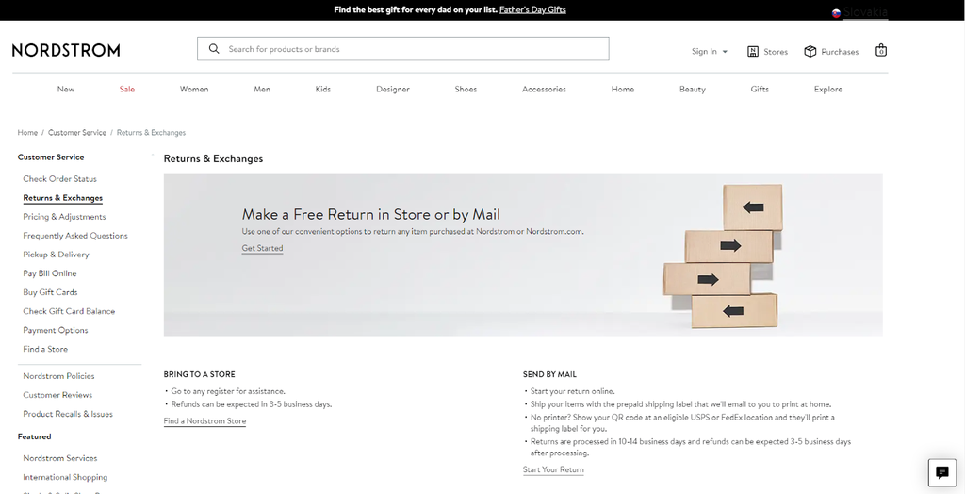
Task: Open Product Recalls & Issues link
Action: pos(68,414)
